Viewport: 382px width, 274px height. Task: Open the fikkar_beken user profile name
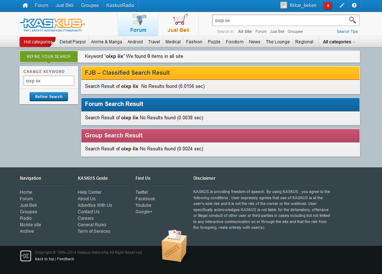click(x=303, y=5)
